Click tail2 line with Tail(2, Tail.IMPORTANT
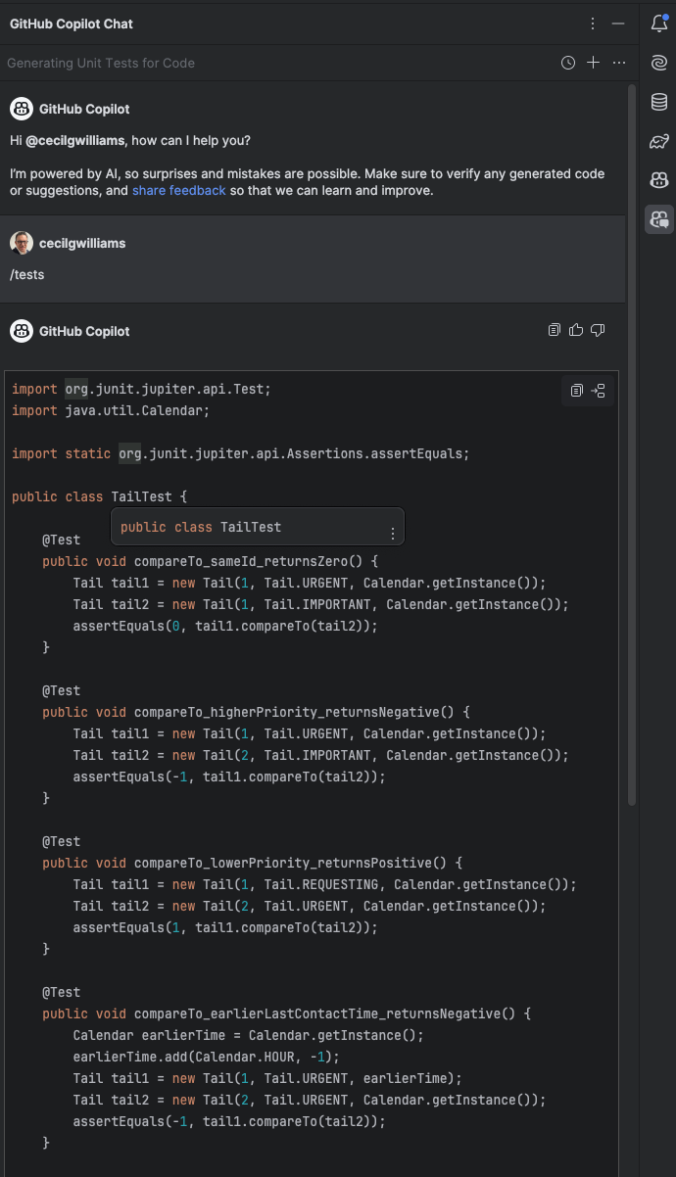 click(320, 755)
